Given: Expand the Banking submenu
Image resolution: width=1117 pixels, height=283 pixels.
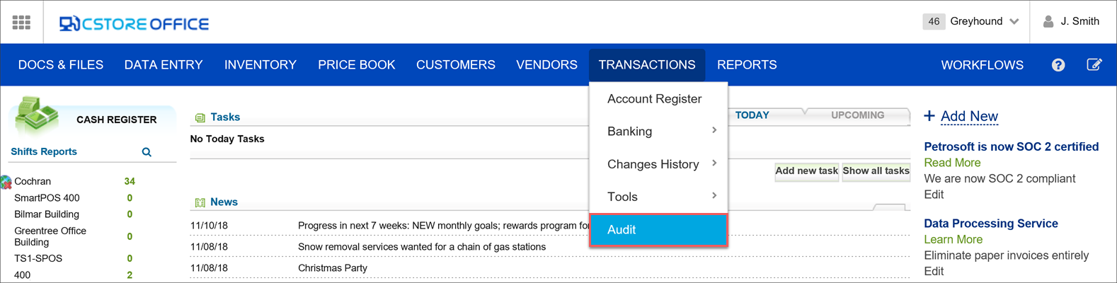Looking at the screenshot, I should point(658,132).
